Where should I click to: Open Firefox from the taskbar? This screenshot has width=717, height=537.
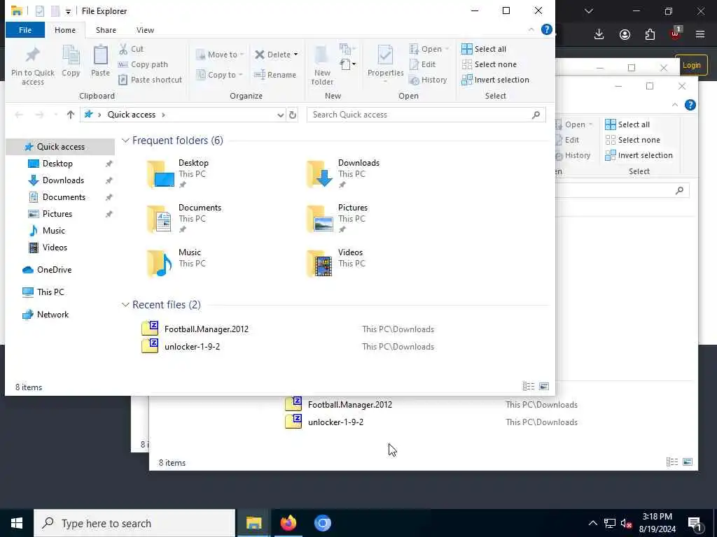[288, 523]
